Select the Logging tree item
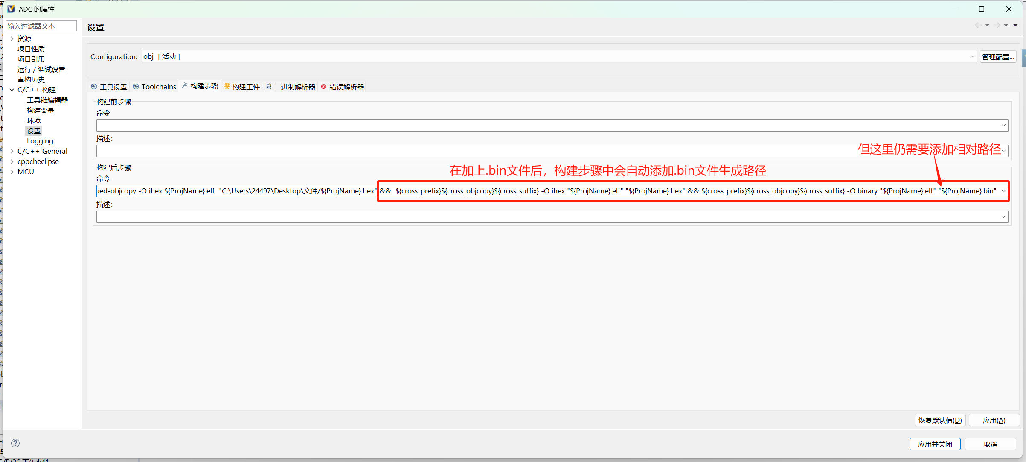 (40, 141)
